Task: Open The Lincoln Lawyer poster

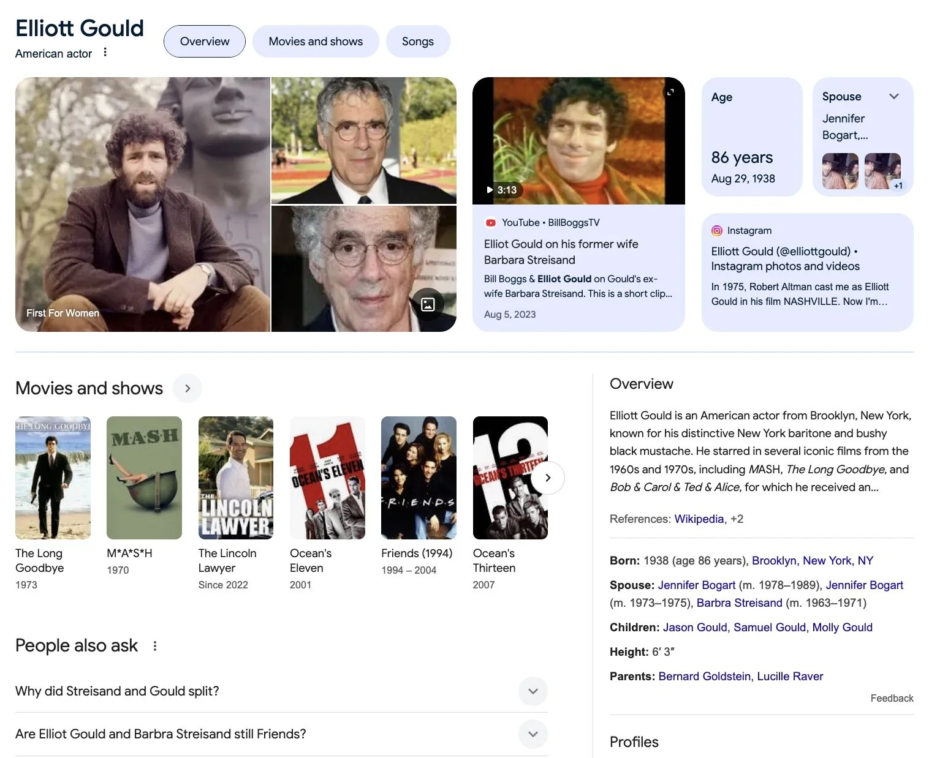Action: [x=236, y=478]
